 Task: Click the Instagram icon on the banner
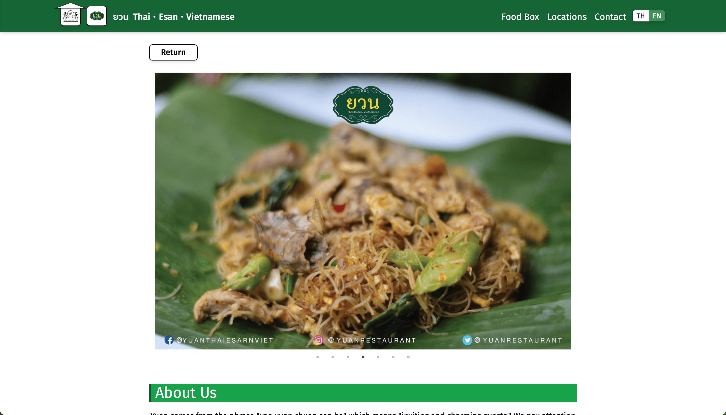(318, 340)
